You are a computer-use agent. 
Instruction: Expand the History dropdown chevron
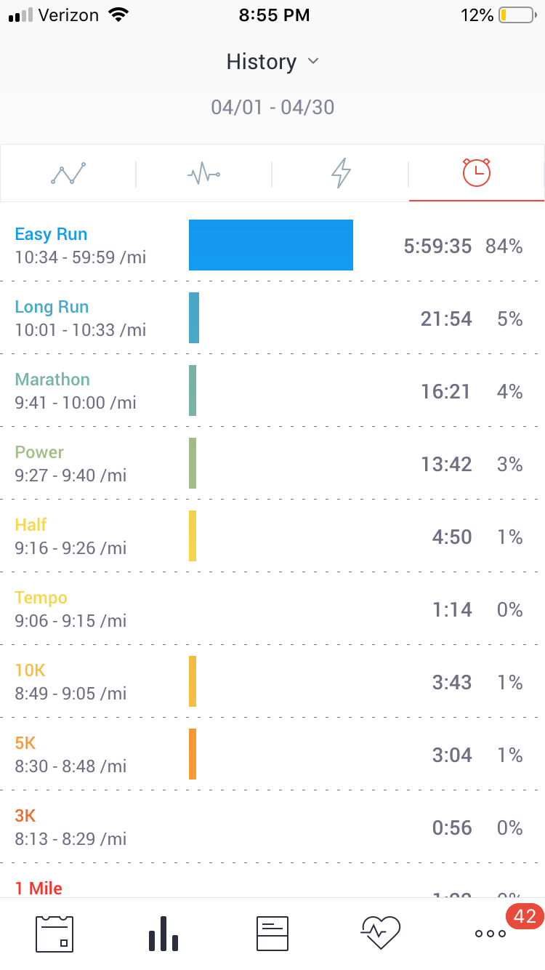[x=313, y=62]
